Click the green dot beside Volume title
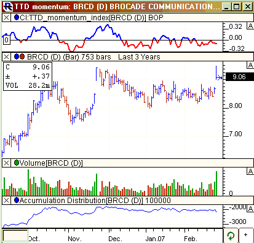 click(x=17, y=163)
